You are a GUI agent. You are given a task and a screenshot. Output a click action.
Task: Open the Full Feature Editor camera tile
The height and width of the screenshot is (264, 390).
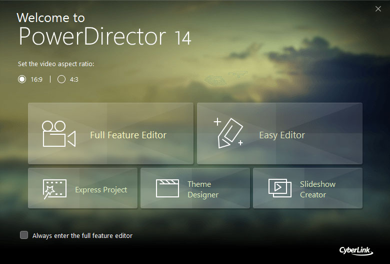[x=110, y=134]
